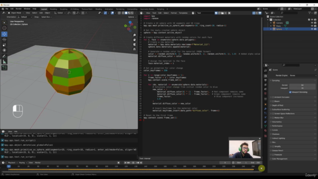The image size is (318, 179).
Task: Hide the Sphere object with eye icon
Action: point(312,29)
